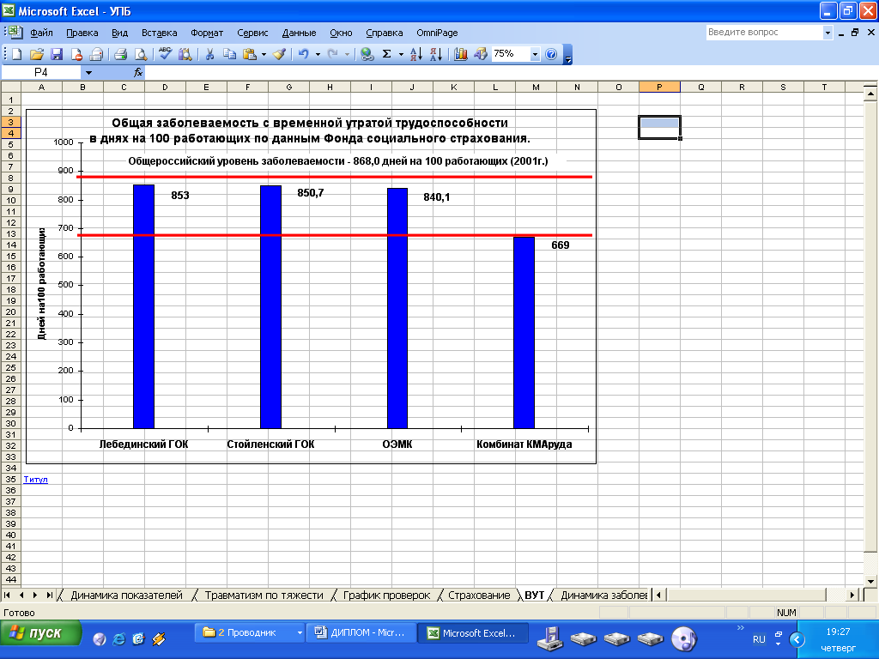Open the Paste options dropdown arrow
The image size is (879, 659).
point(264,54)
